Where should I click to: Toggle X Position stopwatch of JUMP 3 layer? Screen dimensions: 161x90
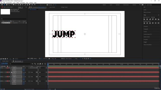pyautogui.click(x=11, y=74)
